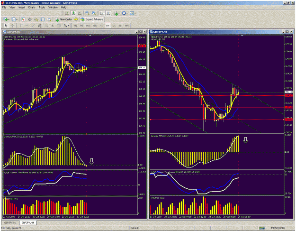Switch to the GBPJPY,H1 bottom tab
Screen dimensions: 296x231
click(x=10, y=223)
